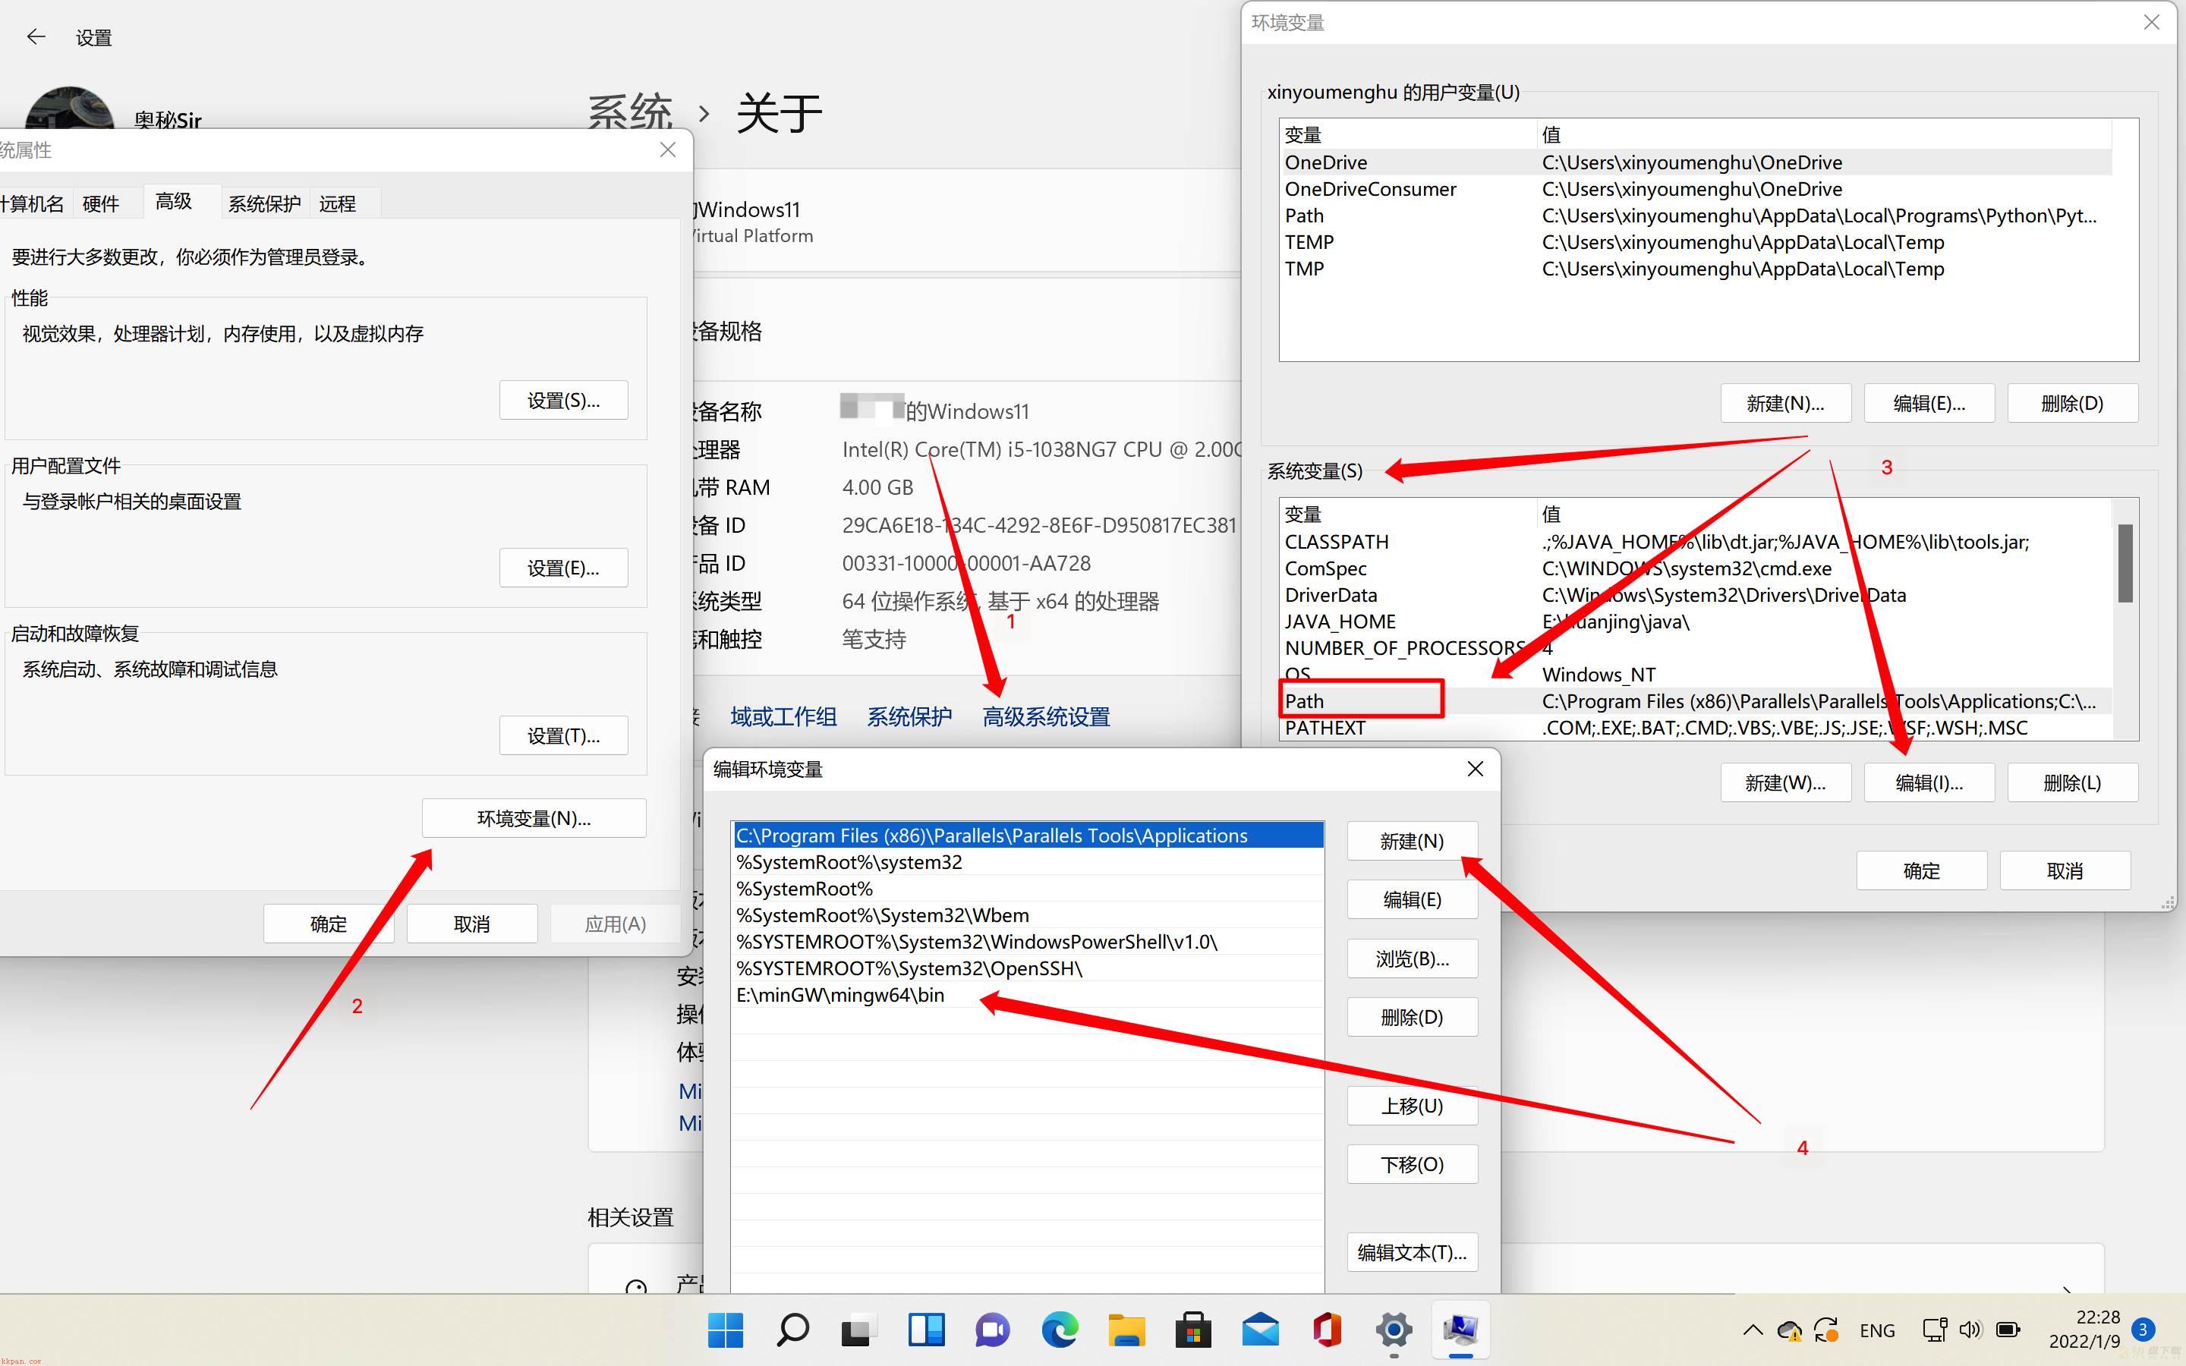Click 新建(N) to add new Path entry
The height and width of the screenshot is (1366, 2186).
pos(1409,840)
